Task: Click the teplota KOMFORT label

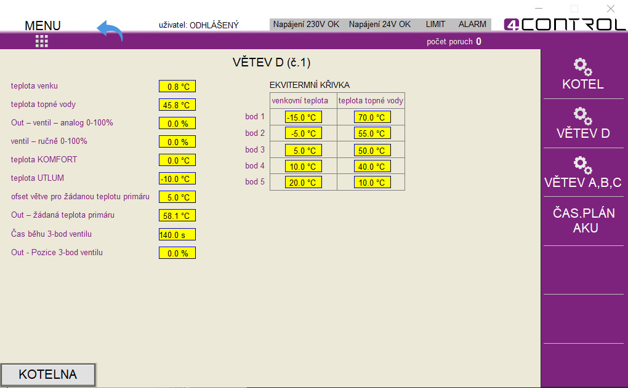Action: click(44, 160)
